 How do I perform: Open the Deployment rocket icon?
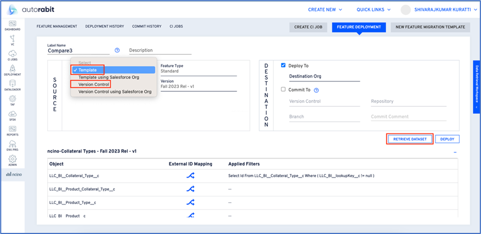tap(12, 70)
